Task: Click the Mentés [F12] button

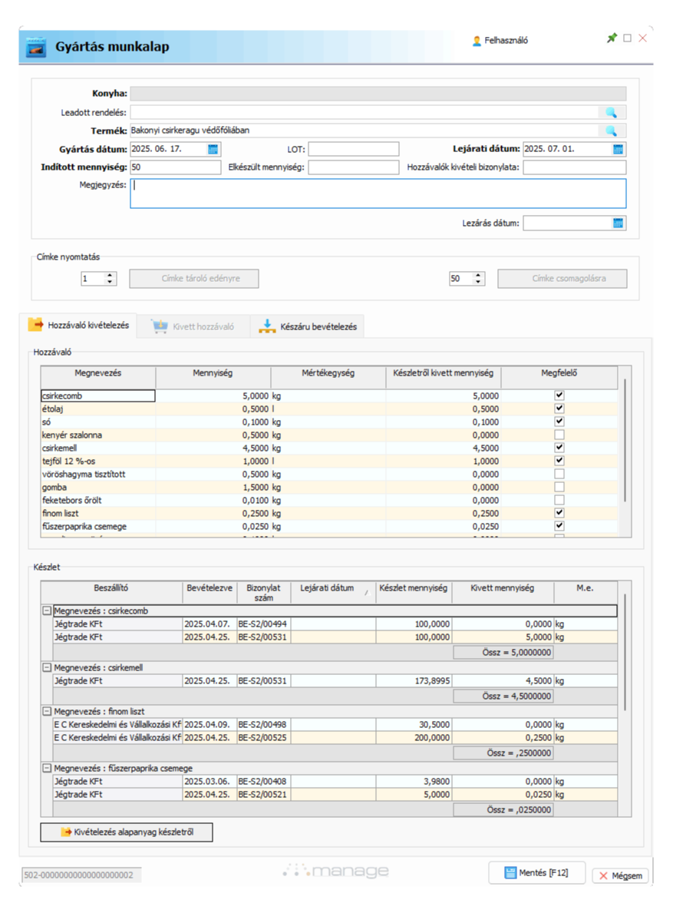Action: coord(536,873)
